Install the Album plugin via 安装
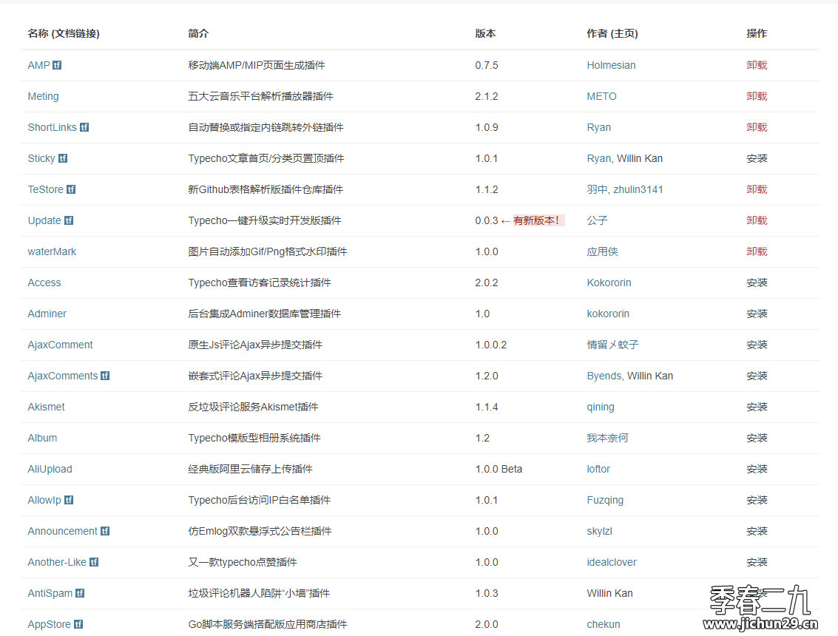 [x=757, y=438]
